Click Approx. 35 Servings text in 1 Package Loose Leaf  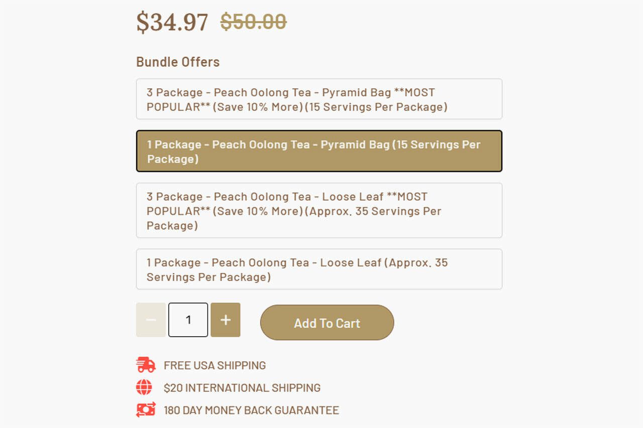(x=297, y=269)
